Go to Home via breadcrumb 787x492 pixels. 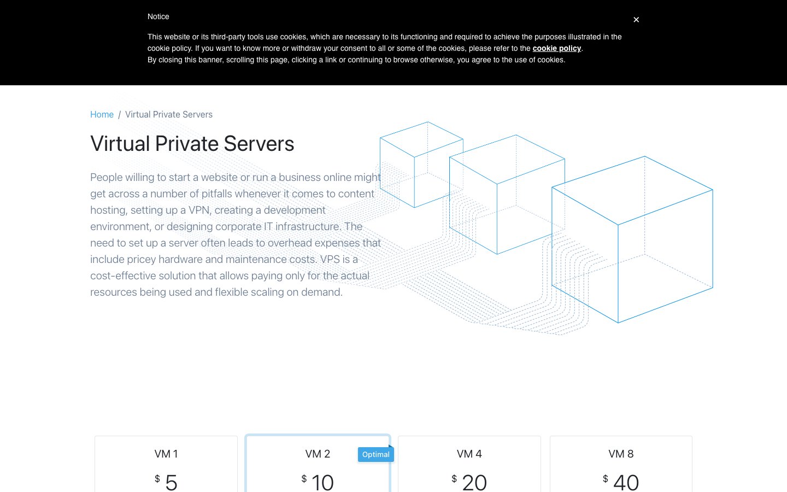pos(102,114)
